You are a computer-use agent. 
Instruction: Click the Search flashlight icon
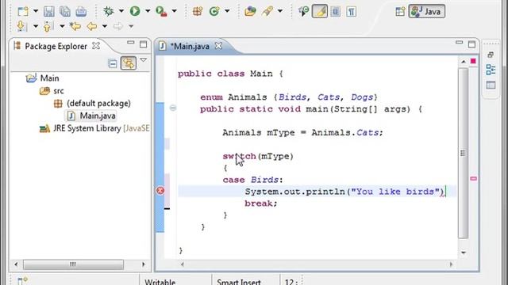[267, 12]
